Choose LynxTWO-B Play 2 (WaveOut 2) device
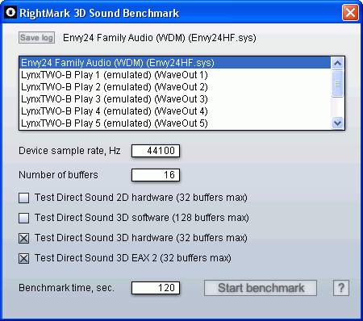Screen dimensions: 363x321 175,87
